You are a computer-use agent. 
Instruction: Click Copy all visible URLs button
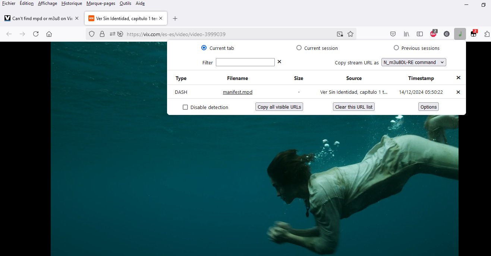pos(279,107)
